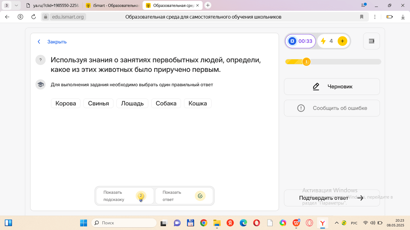The height and width of the screenshot is (230, 410).
Task: Select the answer Лошадь
Action: [132, 103]
